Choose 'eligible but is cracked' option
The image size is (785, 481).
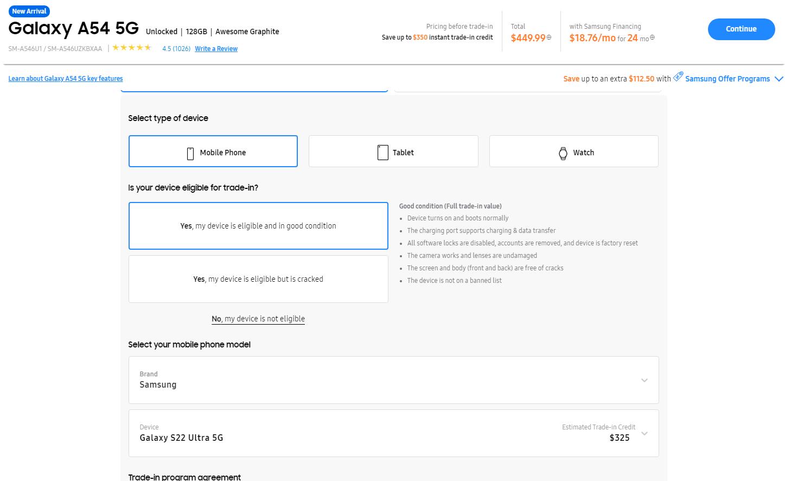(x=258, y=279)
